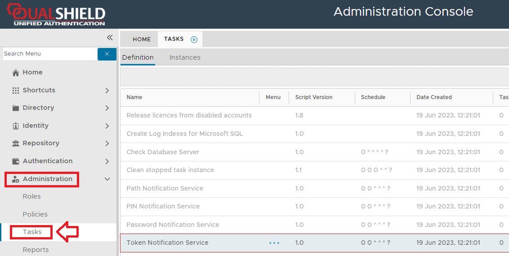Click the Directory folder icon
The height and width of the screenshot is (256, 509).
click(16, 108)
